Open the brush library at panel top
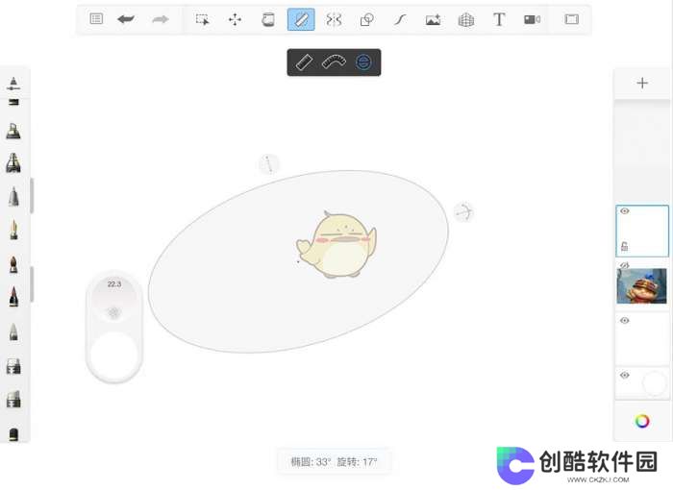This screenshot has height=490, width=673. tap(13, 84)
